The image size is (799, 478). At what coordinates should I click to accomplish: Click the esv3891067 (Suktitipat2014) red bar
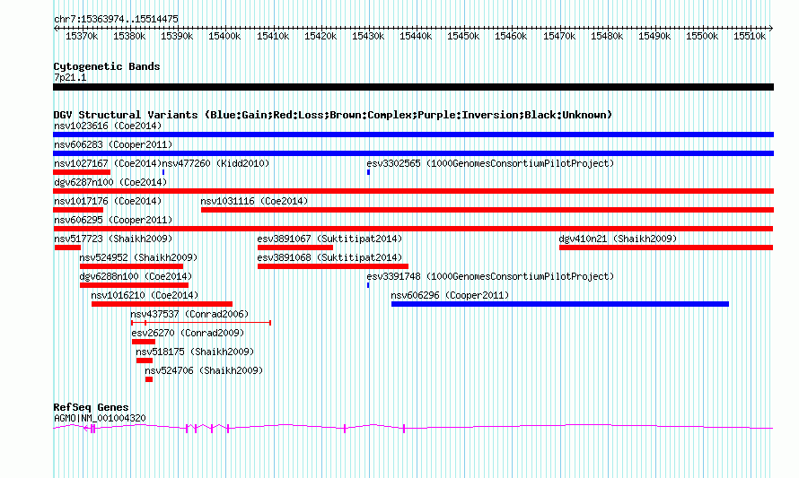click(x=295, y=248)
